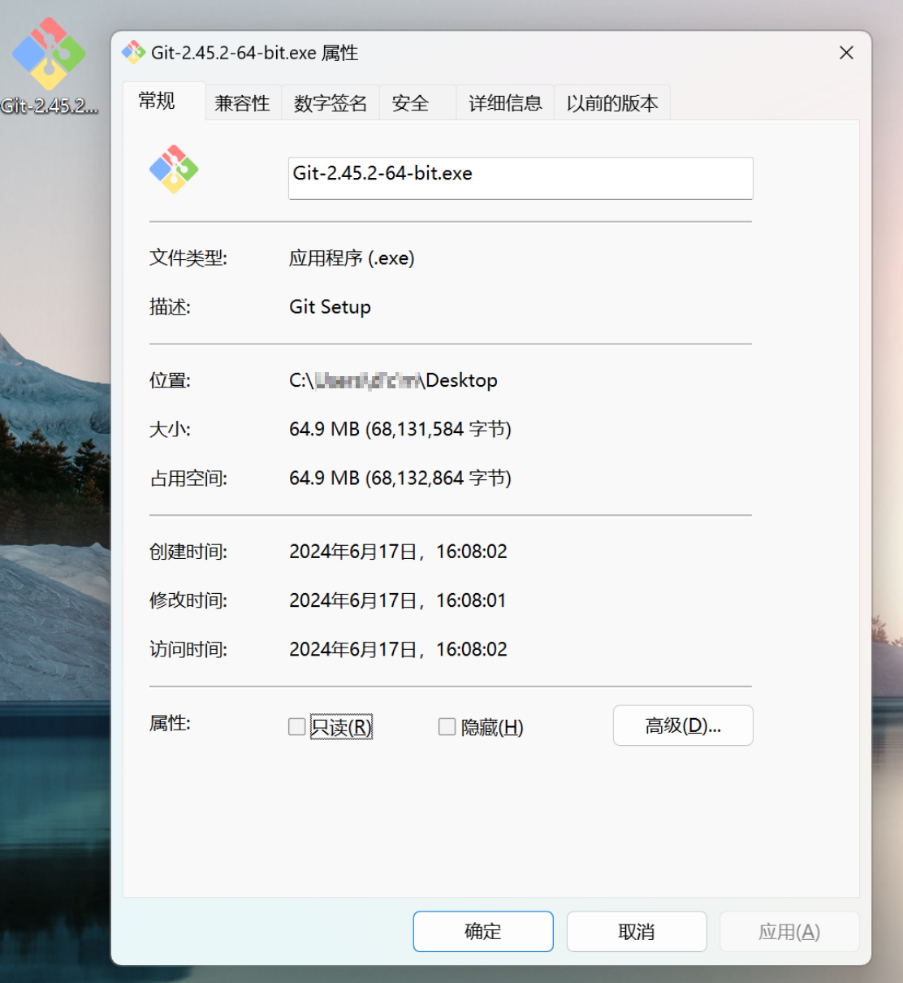Open the 以前的版本 tab

tap(612, 103)
